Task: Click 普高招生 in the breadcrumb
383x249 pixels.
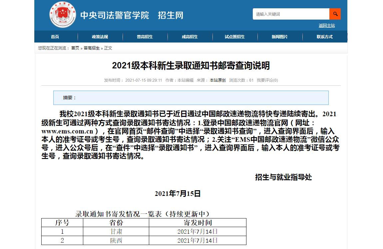Action: [x=92, y=48]
